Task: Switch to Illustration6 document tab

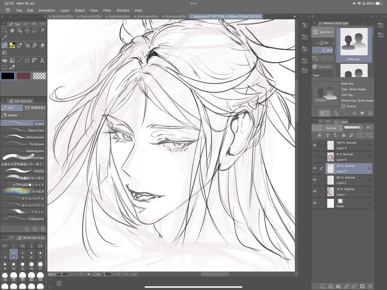Action: tap(175, 16)
